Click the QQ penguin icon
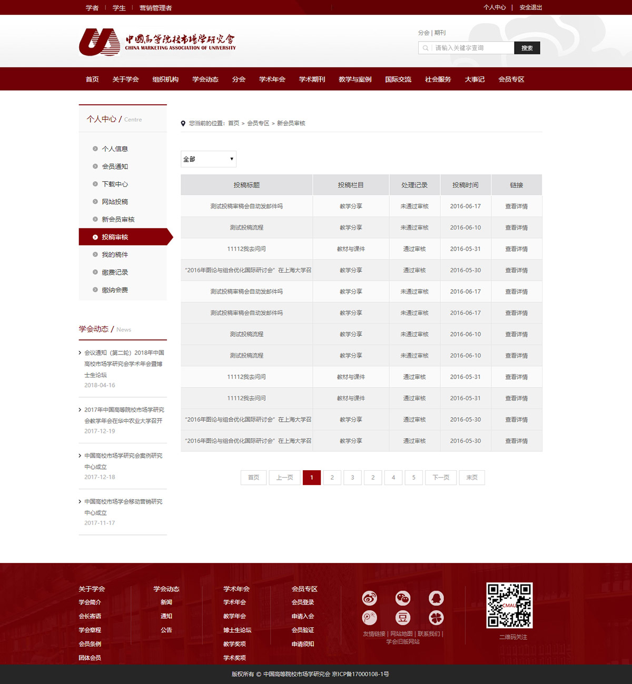The height and width of the screenshot is (684, 632). [436, 598]
